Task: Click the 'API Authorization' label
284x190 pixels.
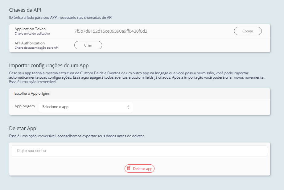Action: (x=30, y=43)
